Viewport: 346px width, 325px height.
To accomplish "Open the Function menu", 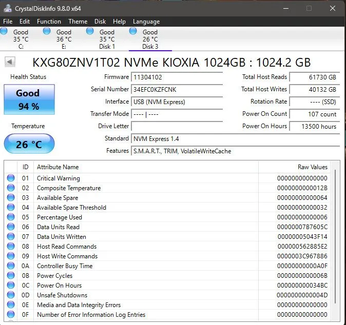I will [x=49, y=22].
